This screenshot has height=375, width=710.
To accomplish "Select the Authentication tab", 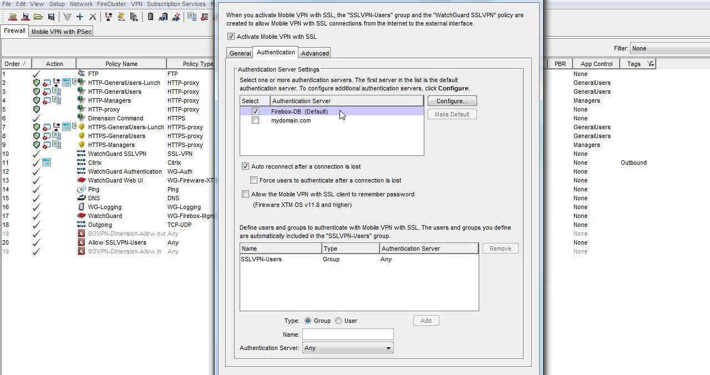I will pos(276,52).
